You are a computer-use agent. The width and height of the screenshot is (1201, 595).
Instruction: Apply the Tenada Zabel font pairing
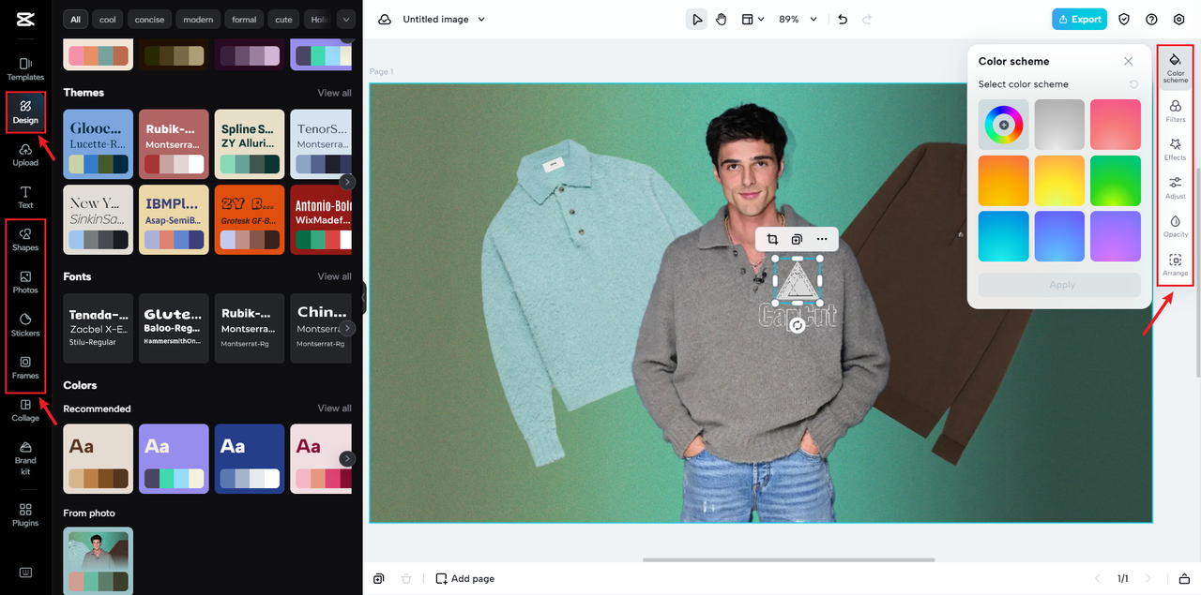coord(99,328)
